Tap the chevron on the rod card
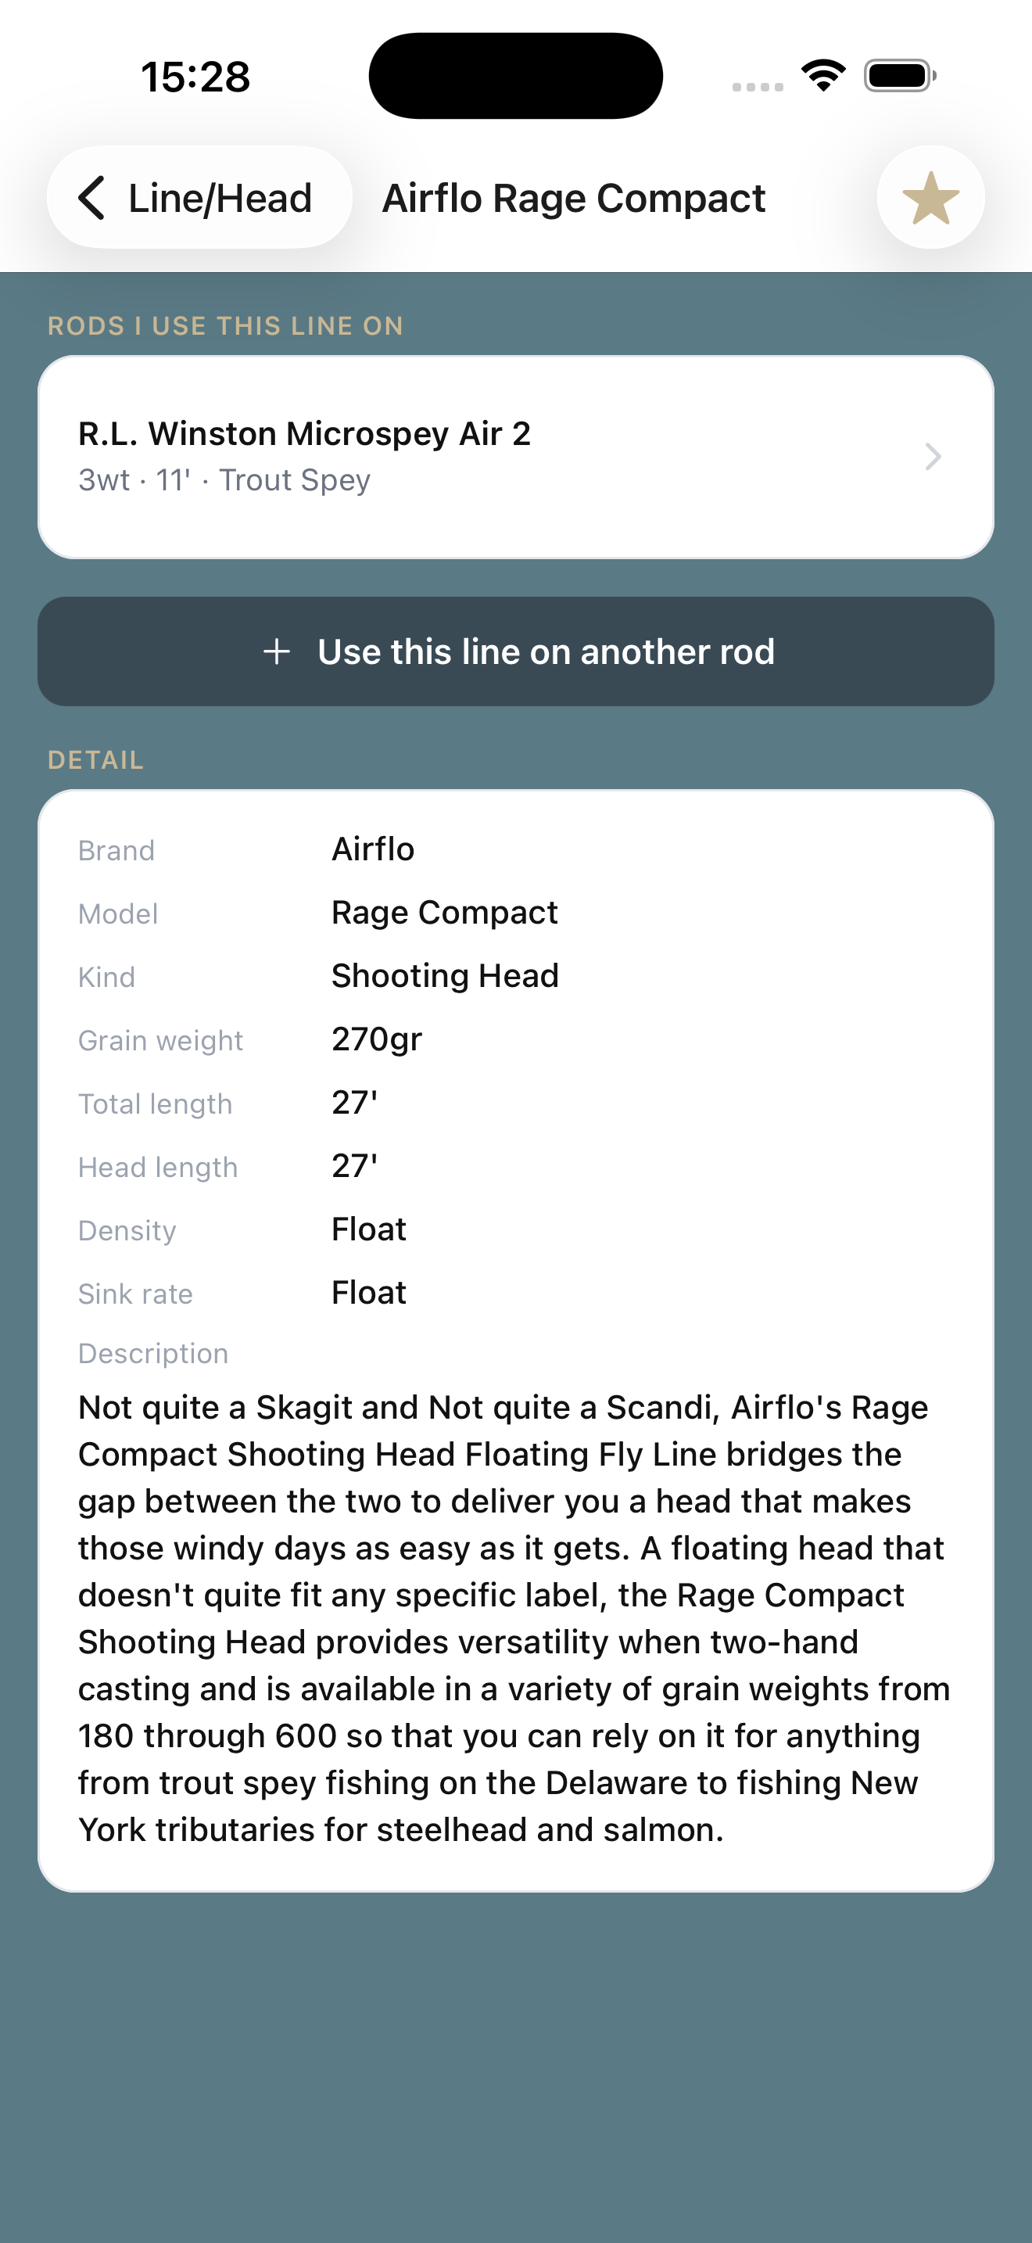The height and width of the screenshot is (2243, 1032). [x=933, y=458]
